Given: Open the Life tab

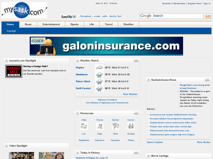Looking at the screenshot, I should point(92,25).
